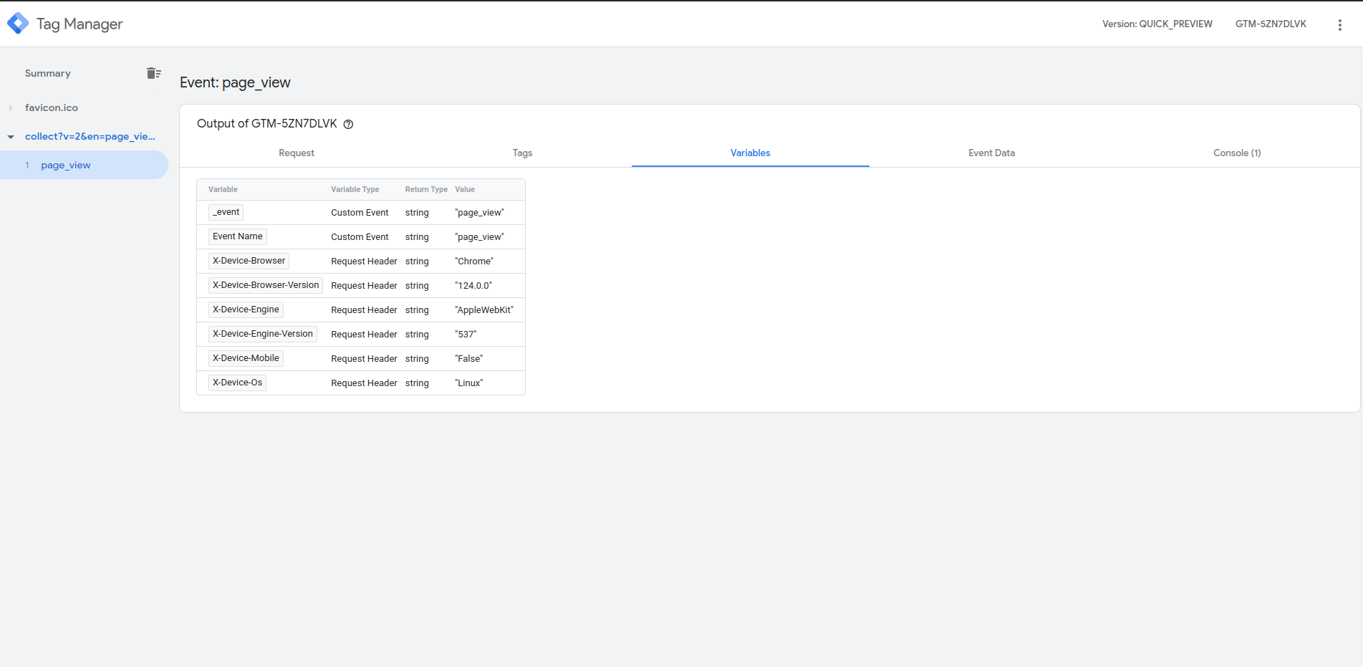Click the GTM-5ZN7DLVK container ID in the header
Viewport: 1363px width, 667px height.
click(1271, 24)
